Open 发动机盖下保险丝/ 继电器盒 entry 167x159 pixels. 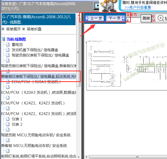(x=35, y=50)
